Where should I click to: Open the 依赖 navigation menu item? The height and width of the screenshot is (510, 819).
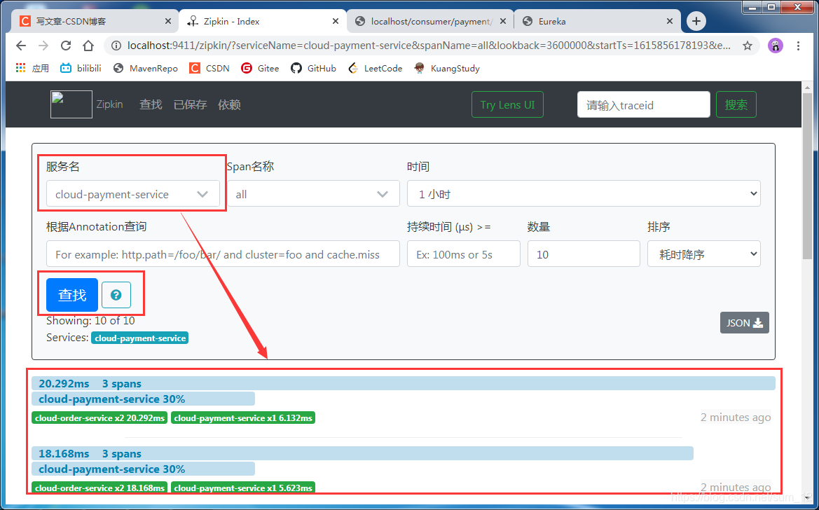229,104
